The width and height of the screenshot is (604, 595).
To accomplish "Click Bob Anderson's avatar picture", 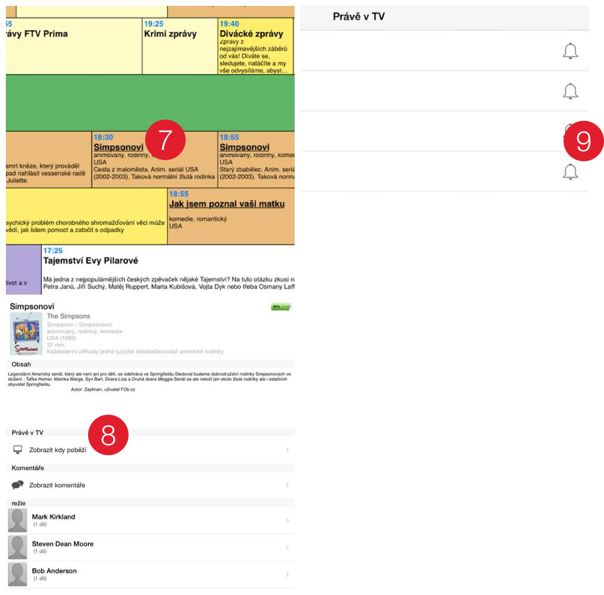I will click(x=18, y=574).
